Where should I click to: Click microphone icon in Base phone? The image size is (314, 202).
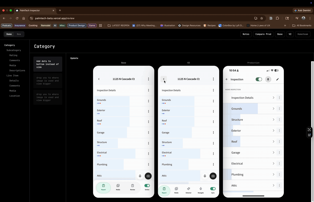[140, 176]
